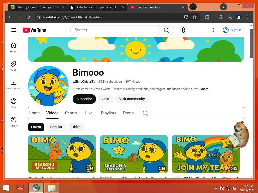
Task: Open the You section in sidebar
Action: coord(14,103)
